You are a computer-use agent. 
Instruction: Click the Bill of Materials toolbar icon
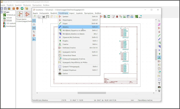pos(132,17)
